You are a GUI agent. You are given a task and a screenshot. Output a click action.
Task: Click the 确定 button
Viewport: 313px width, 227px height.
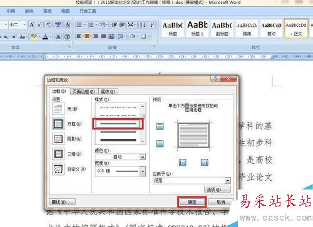192,202
